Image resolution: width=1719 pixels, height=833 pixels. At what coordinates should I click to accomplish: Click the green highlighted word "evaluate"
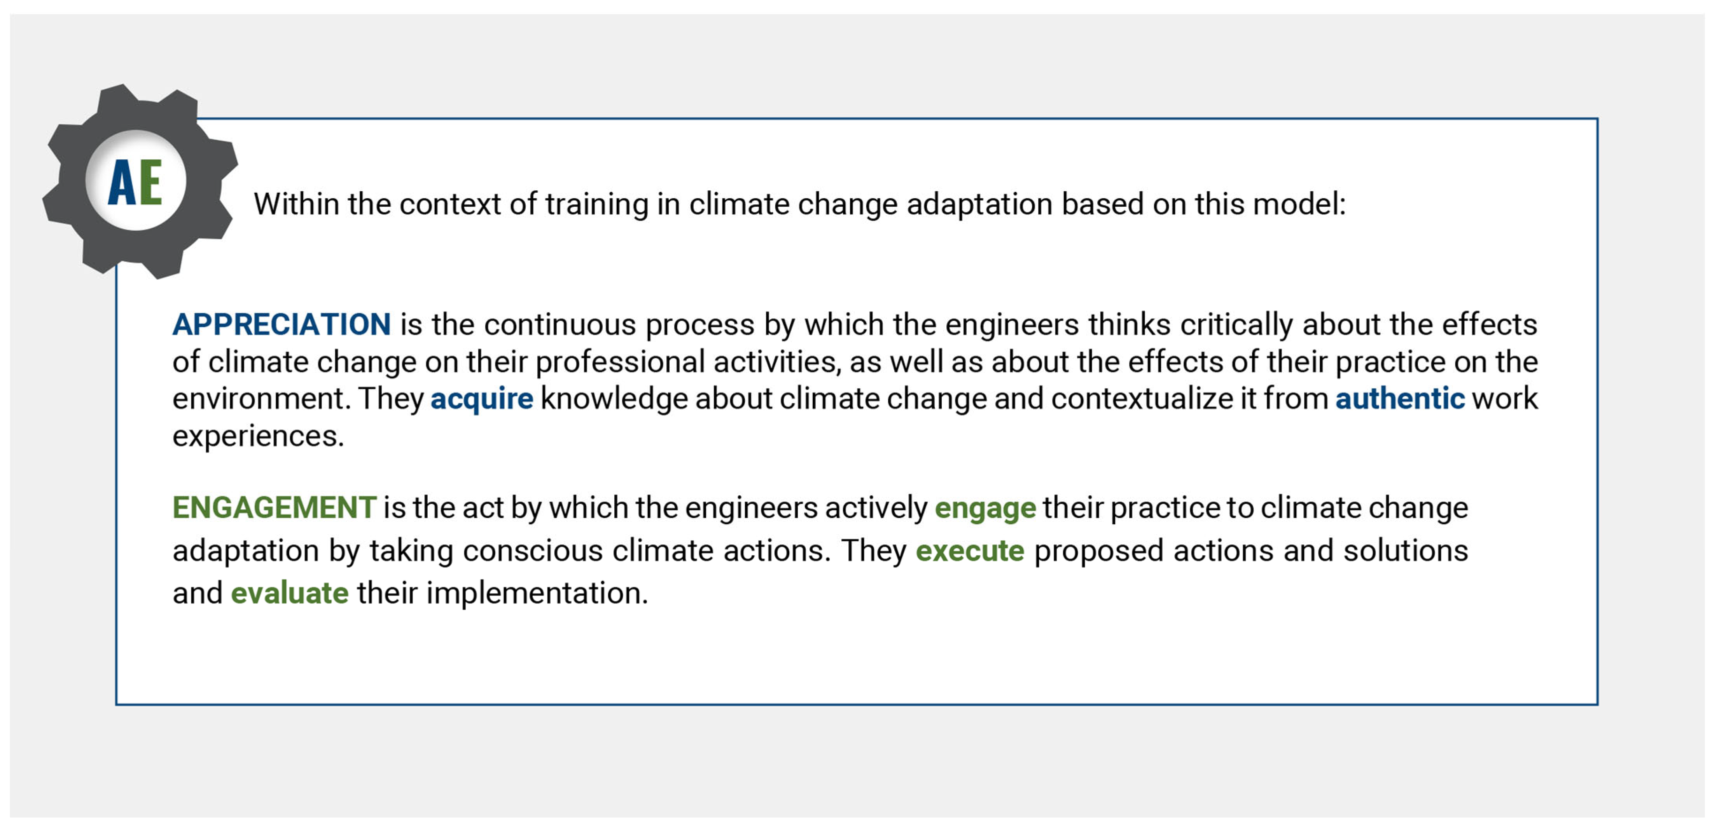pyautogui.click(x=290, y=593)
